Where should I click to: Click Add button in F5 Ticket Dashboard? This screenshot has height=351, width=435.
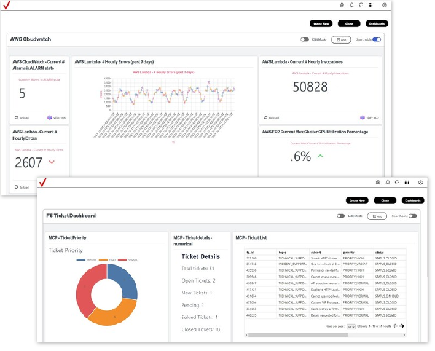[x=377, y=216]
